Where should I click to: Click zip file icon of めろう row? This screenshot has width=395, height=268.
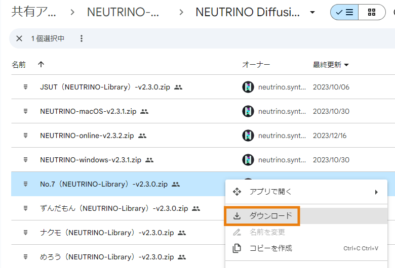point(25,257)
